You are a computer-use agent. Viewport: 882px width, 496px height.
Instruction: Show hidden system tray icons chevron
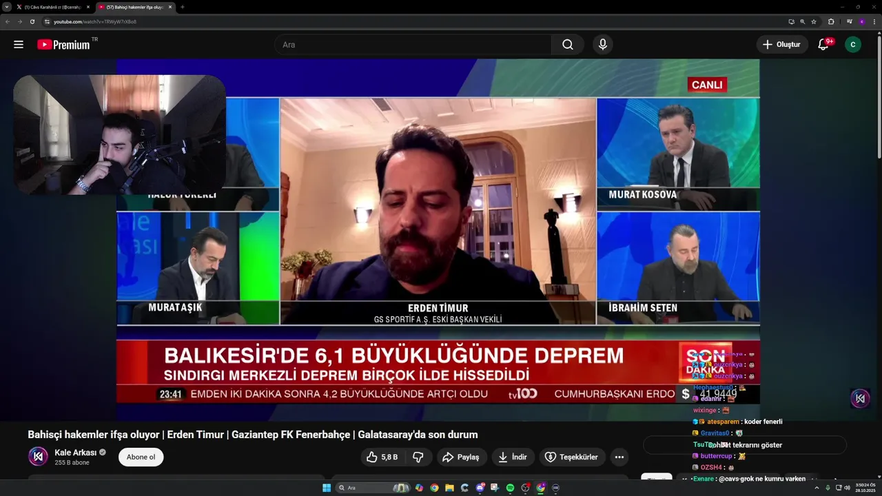(817, 488)
